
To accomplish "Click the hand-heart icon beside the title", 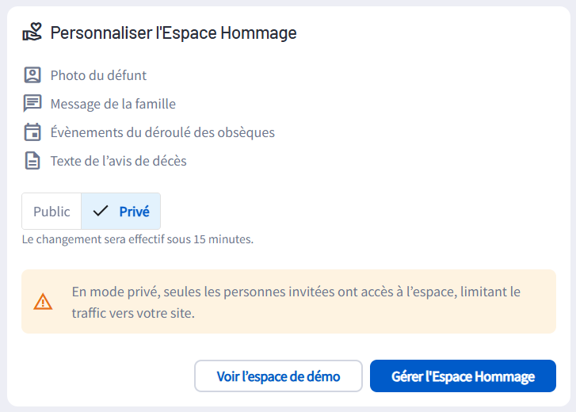I will tap(32, 32).
